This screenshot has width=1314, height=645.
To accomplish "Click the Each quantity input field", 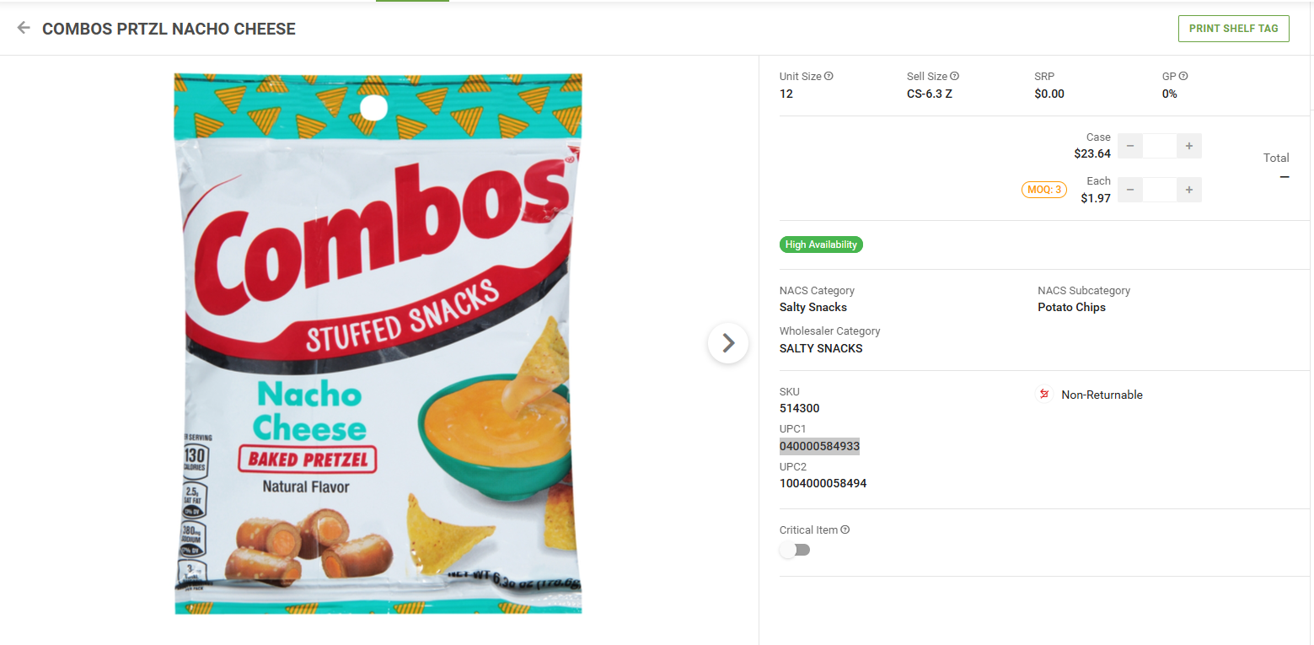I will coord(1159,190).
